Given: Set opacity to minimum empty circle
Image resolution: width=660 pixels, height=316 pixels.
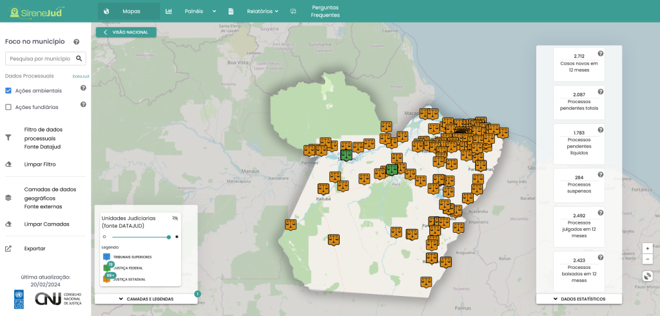Looking at the screenshot, I should pyautogui.click(x=104, y=237).
